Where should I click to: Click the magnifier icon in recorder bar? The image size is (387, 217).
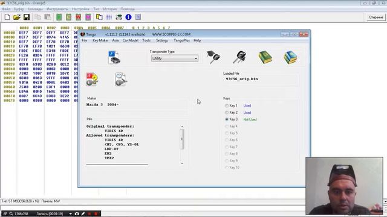pos(11,214)
